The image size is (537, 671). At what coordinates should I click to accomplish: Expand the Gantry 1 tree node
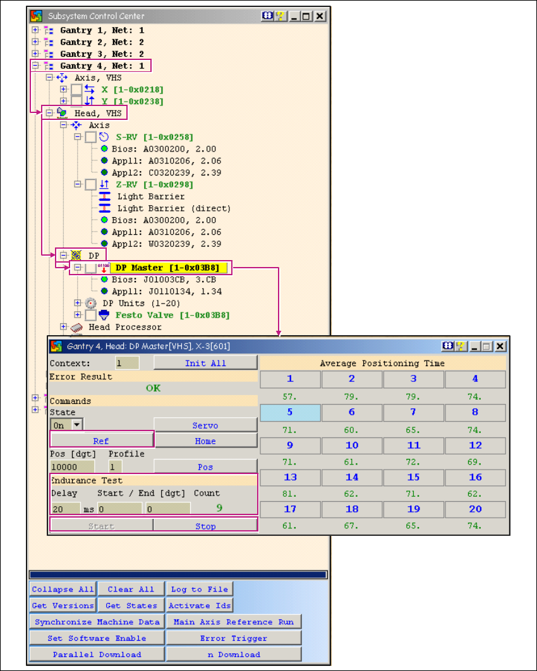(x=35, y=30)
